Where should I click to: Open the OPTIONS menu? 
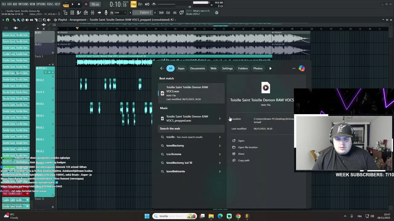(x=41, y=4)
